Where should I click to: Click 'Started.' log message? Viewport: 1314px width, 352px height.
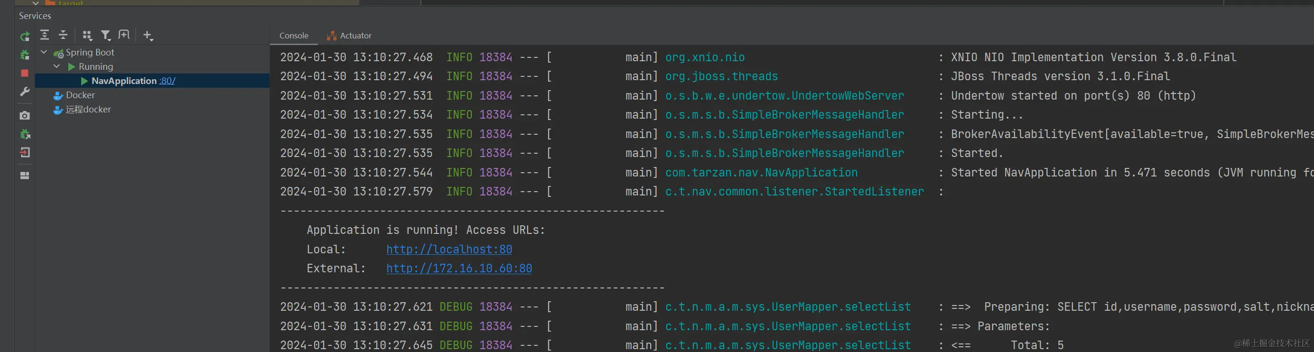tap(977, 153)
